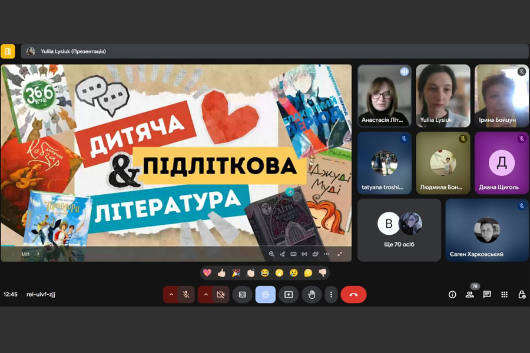The height and width of the screenshot is (353, 530).
Task: Click the meeting code rei-uivf-zjj
Action: (x=41, y=294)
